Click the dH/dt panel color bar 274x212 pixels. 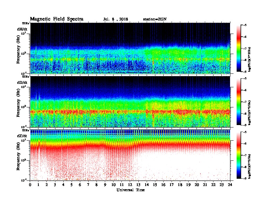click(x=239, y=48)
